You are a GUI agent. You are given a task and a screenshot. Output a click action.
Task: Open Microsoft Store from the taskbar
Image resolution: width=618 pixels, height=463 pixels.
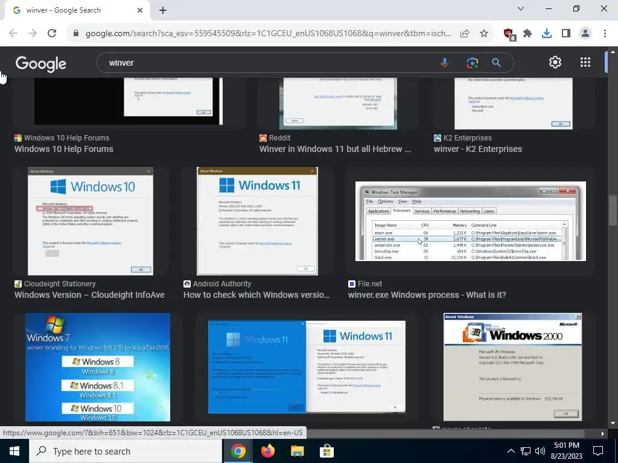coord(327,451)
